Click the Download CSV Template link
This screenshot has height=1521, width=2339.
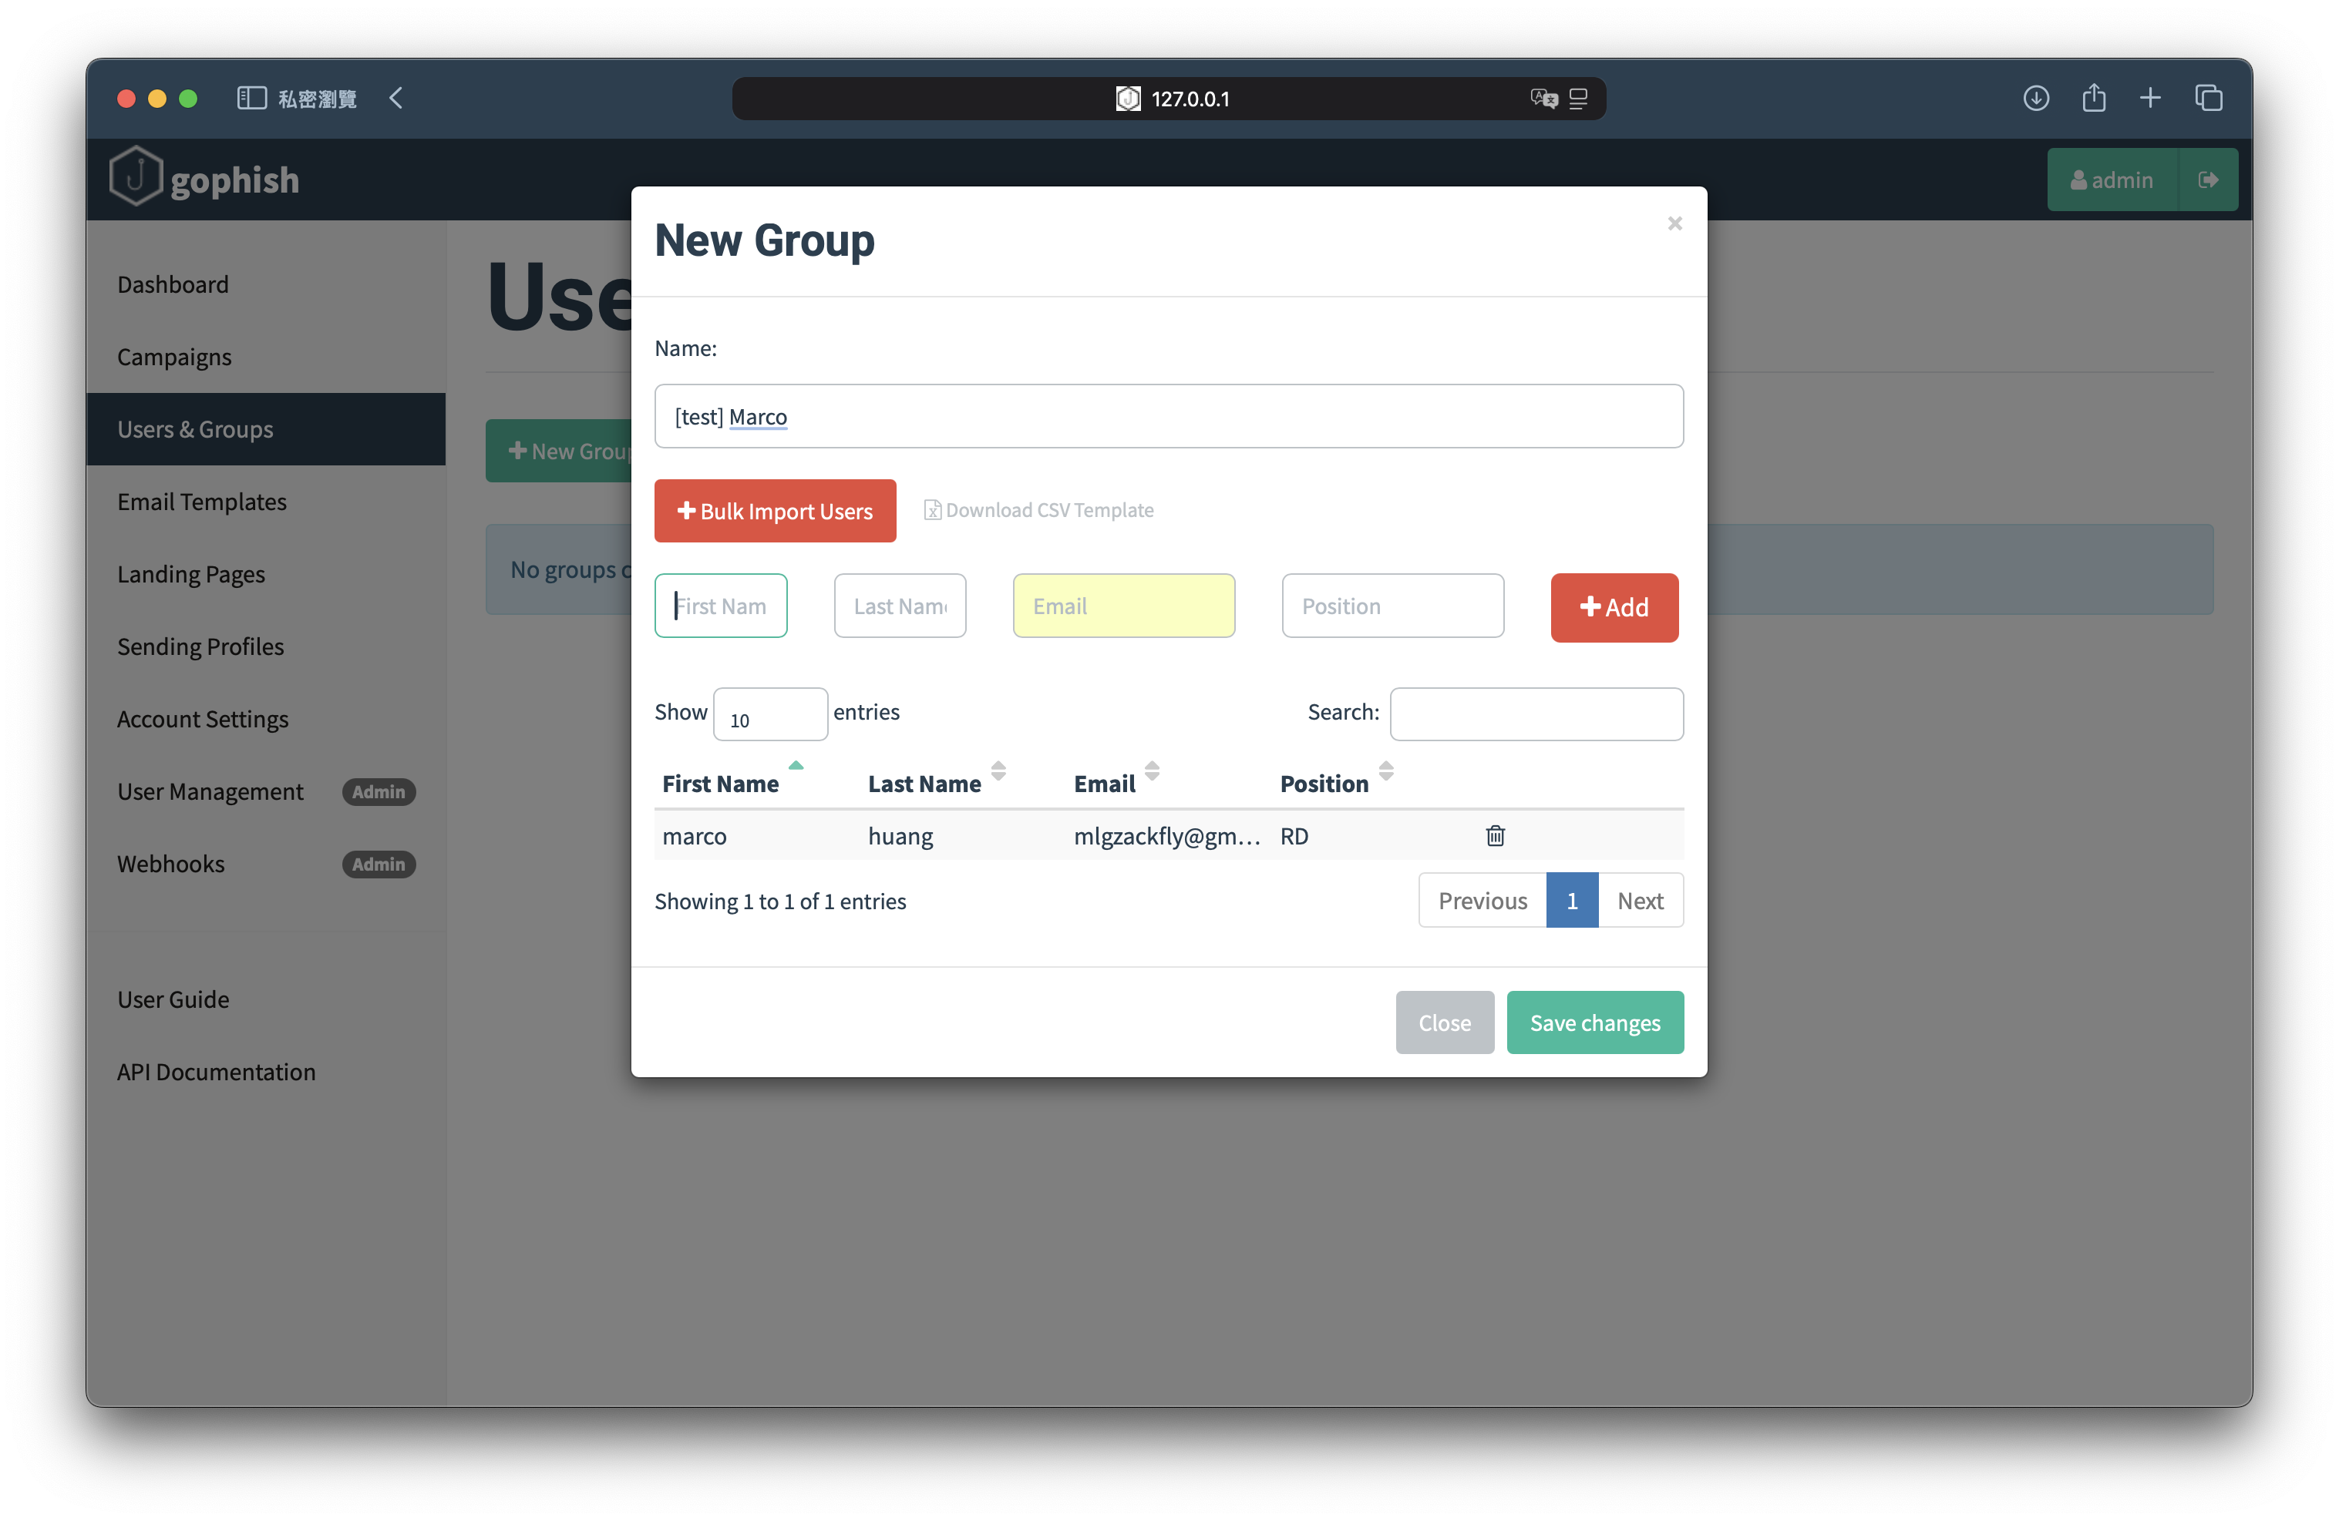[1038, 510]
